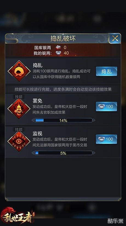Screen dimensions: 126x226
Task: Select the 罢免 dismiss skill icon
Action: pyautogui.click(x=19, y=109)
